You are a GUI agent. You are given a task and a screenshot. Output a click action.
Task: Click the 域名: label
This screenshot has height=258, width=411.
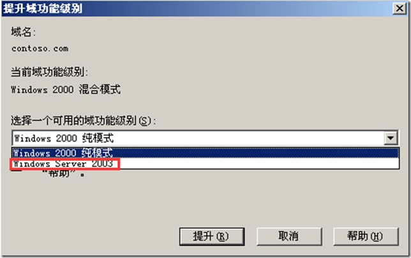[x=23, y=32]
